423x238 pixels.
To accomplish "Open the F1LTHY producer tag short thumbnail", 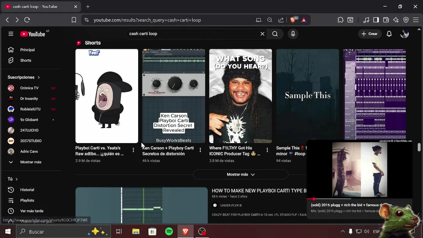I will (x=241, y=96).
